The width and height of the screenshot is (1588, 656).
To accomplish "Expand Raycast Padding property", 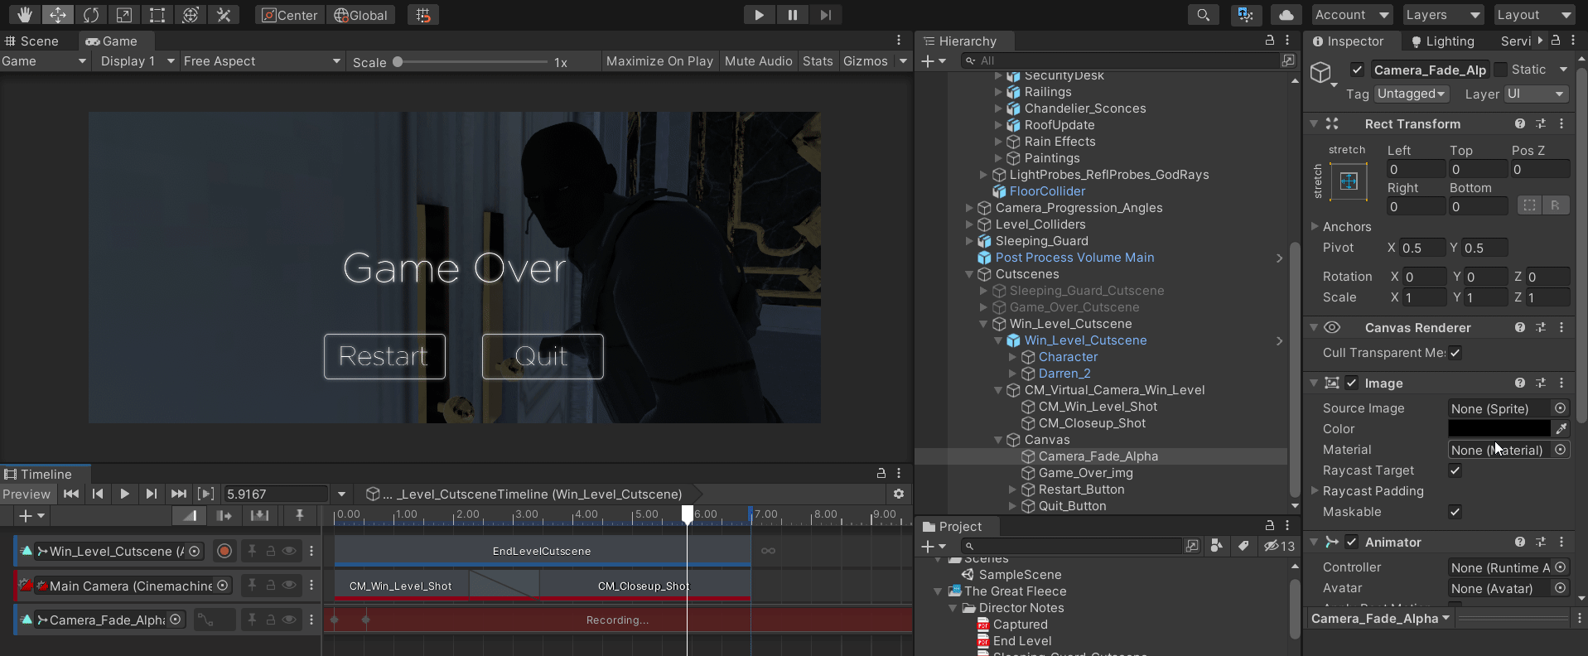I will (1315, 490).
